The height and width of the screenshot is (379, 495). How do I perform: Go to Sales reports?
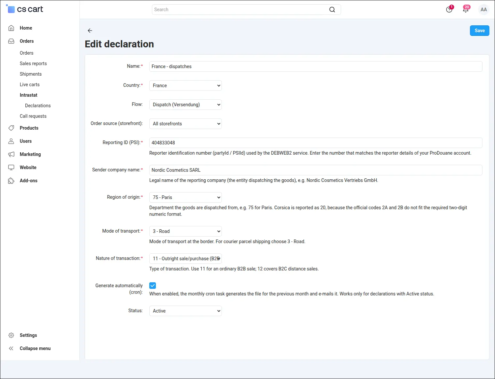coord(33,63)
